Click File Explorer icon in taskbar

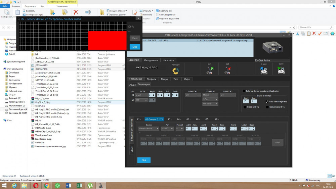click(x=24, y=185)
